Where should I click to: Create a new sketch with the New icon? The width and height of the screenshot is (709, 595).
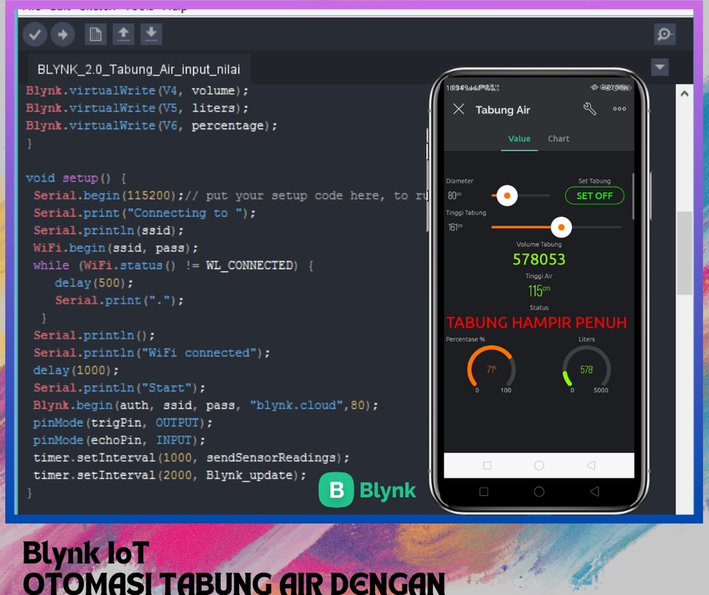tap(95, 35)
